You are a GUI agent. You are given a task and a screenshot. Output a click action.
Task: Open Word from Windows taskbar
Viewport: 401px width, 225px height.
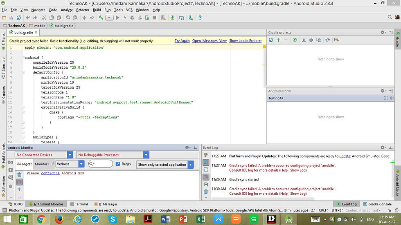coord(165,219)
